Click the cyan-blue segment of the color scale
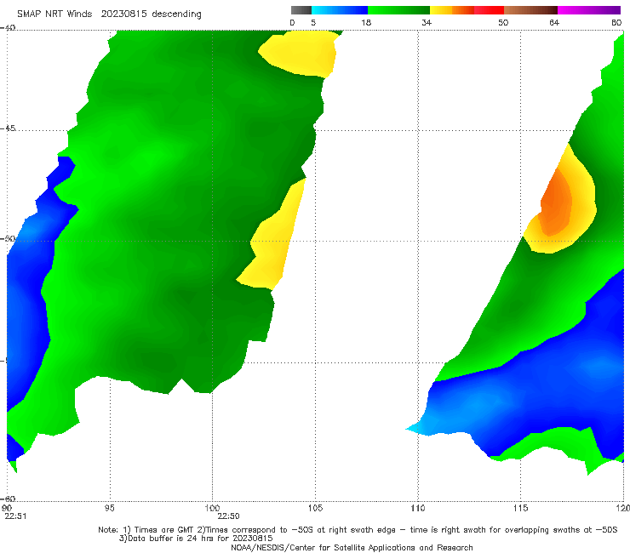This screenshot has width=630, height=553. point(339,10)
